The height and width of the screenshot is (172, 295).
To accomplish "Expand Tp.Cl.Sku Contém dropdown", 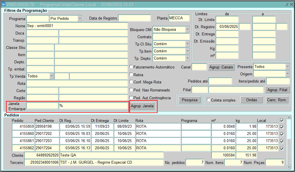I will pos(187,44).
